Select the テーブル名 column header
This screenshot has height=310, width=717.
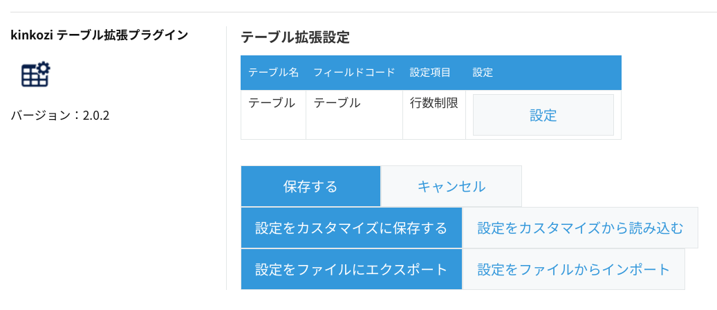(x=273, y=73)
